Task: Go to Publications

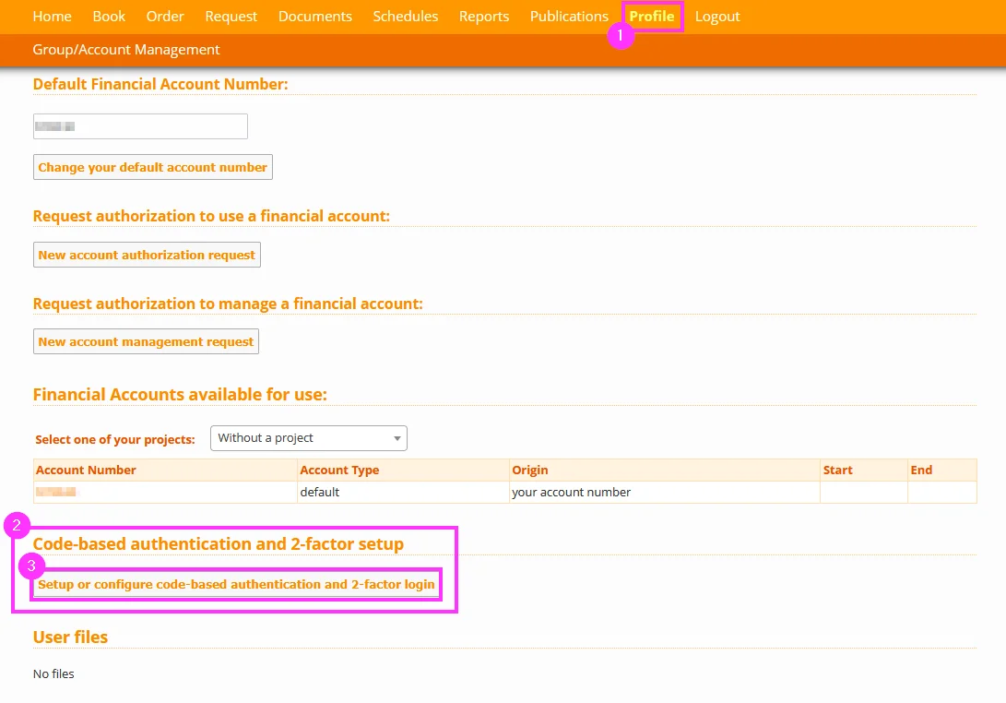Action: point(569,17)
